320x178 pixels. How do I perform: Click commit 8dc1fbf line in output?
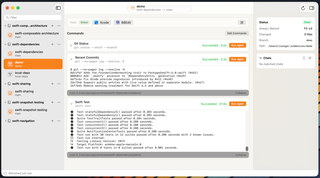tap(134, 73)
